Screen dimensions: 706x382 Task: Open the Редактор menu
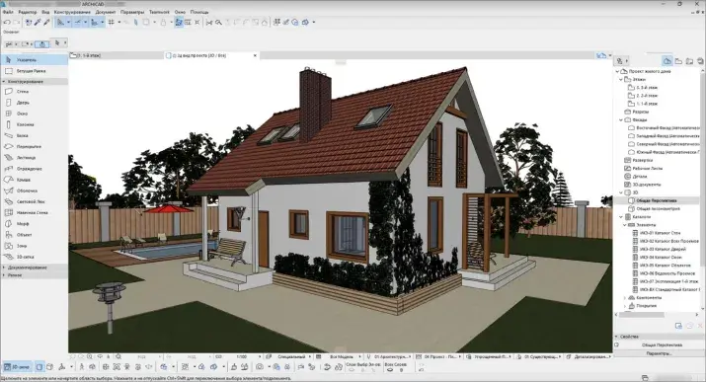[28, 12]
